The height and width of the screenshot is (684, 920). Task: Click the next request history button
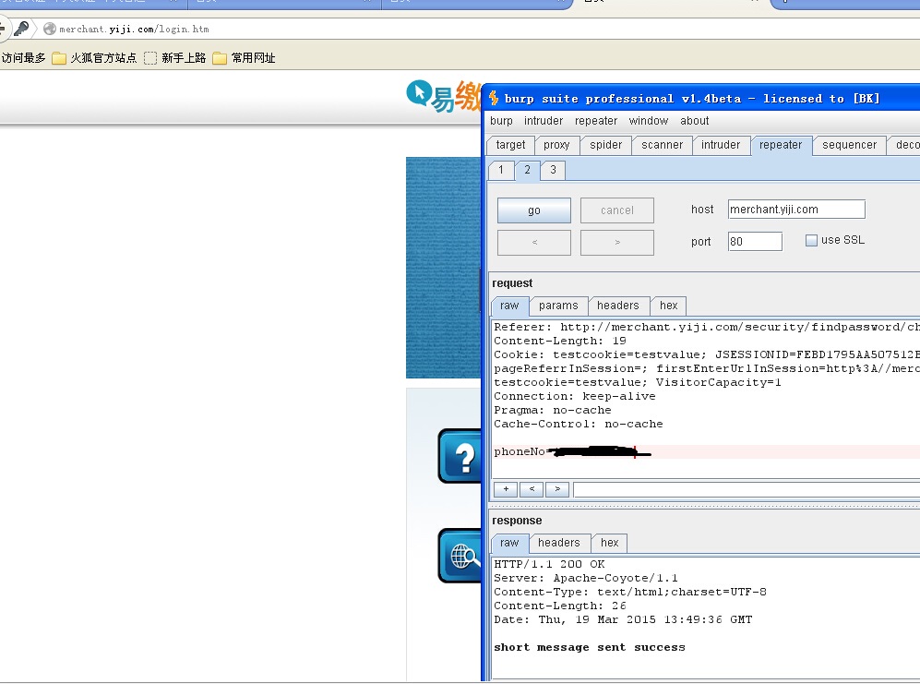click(617, 243)
